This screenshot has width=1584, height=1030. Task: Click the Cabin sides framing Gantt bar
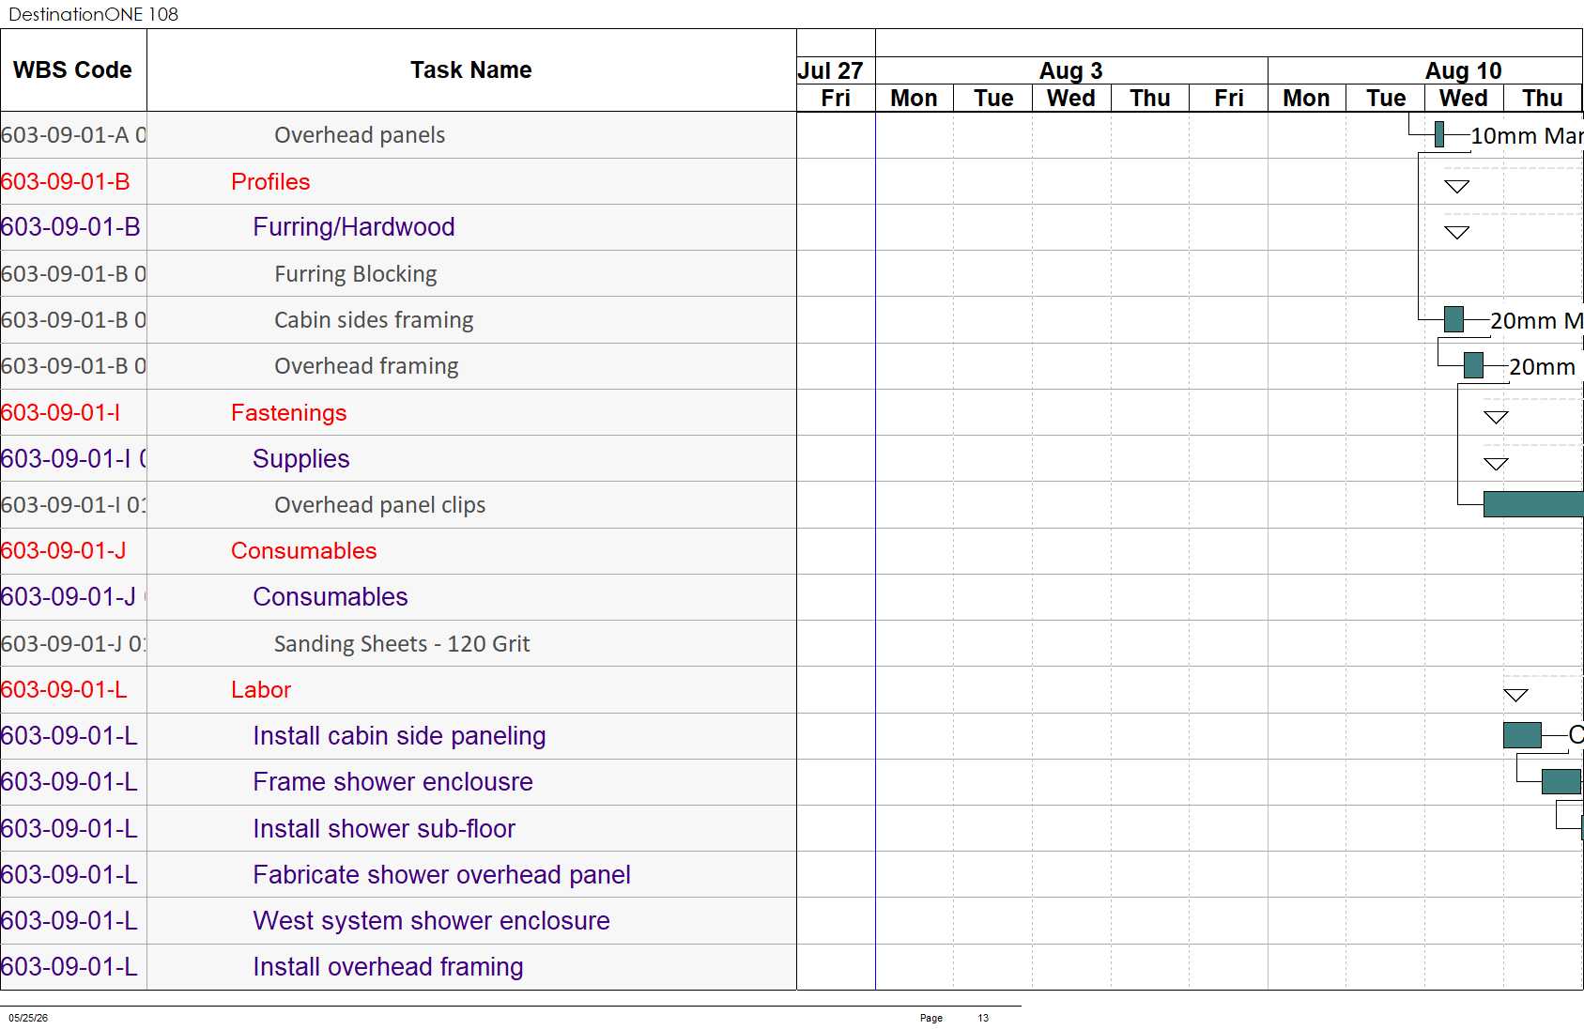point(1453,319)
